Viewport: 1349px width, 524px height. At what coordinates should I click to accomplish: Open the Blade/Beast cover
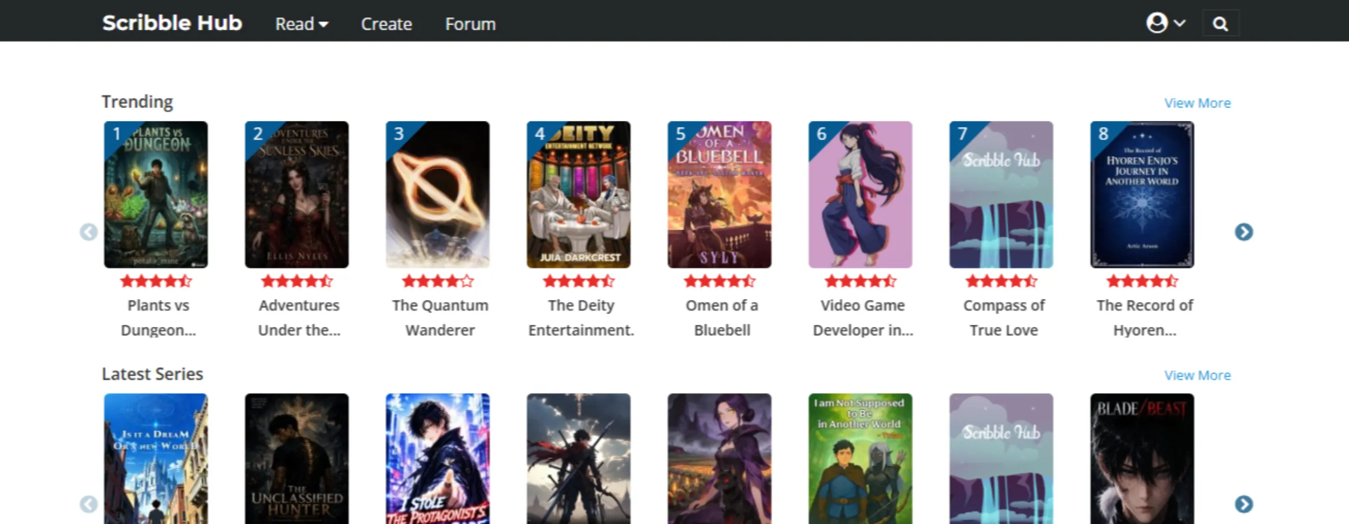1142,458
